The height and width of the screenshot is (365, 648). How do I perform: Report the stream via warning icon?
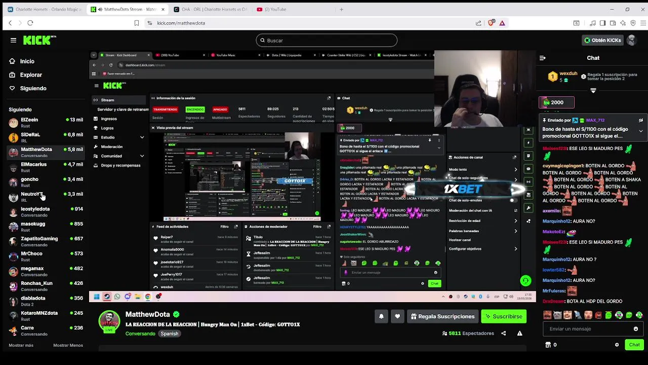[x=519, y=333]
